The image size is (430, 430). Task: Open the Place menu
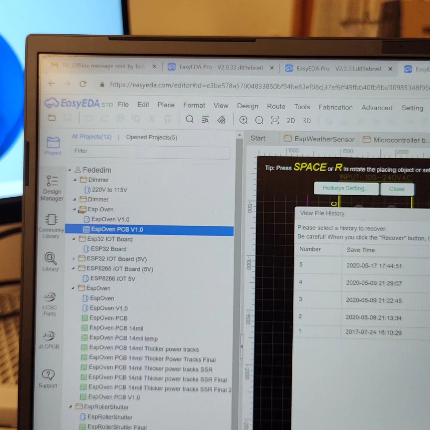click(x=166, y=105)
